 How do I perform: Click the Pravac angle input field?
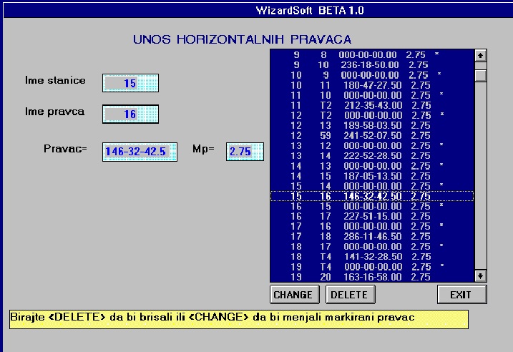[x=140, y=152]
